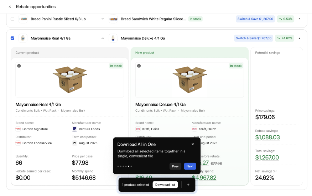This screenshot has height=196, width=312.
Task: Click the info icon on new product image
Action: pyautogui.click(x=139, y=66)
